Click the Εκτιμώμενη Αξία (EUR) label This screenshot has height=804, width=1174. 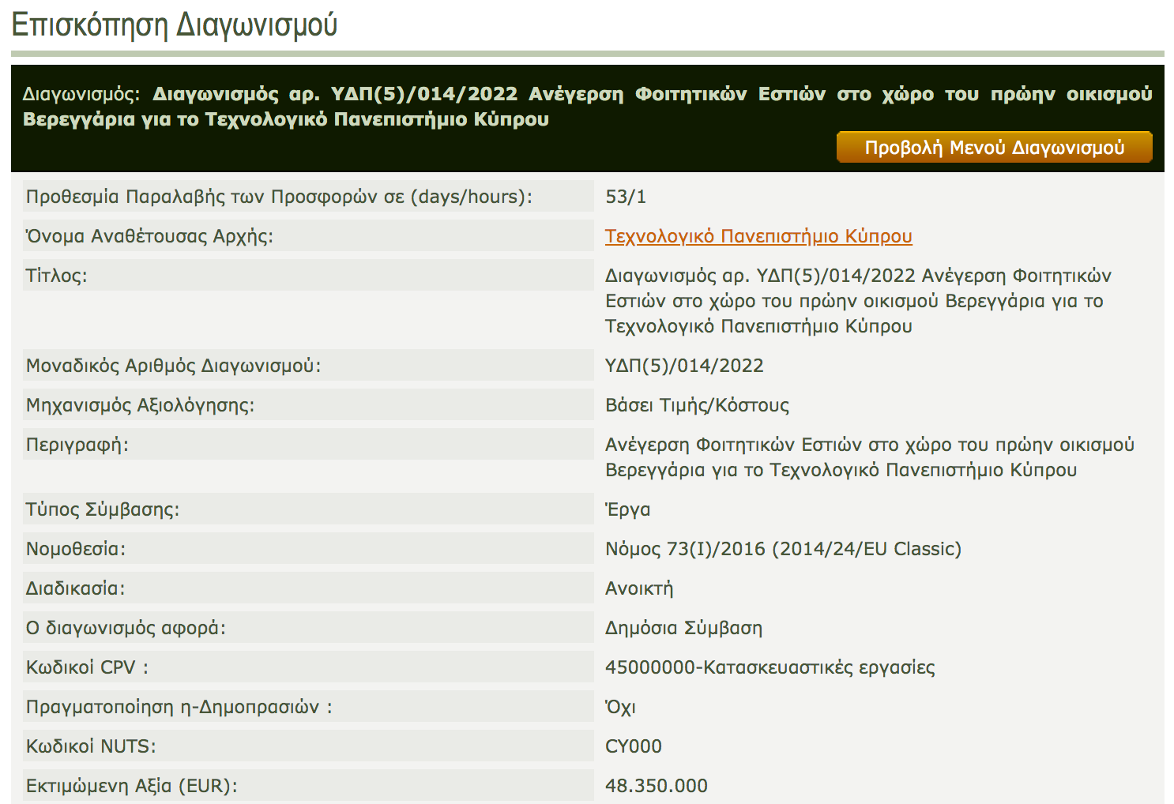click(x=131, y=786)
